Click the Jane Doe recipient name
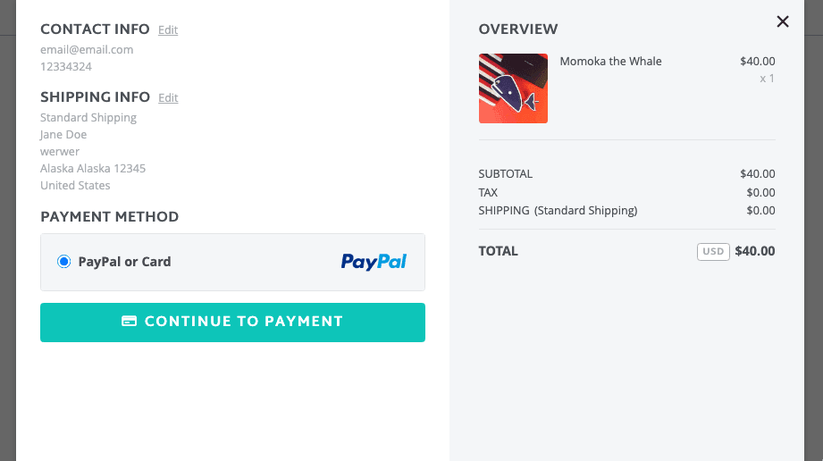Screen dimensions: 823x461 (x=63, y=135)
